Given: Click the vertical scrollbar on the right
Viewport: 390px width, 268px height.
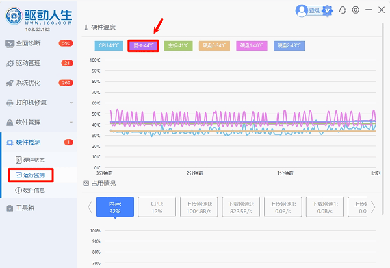Looking at the screenshot, I should click(383, 118).
